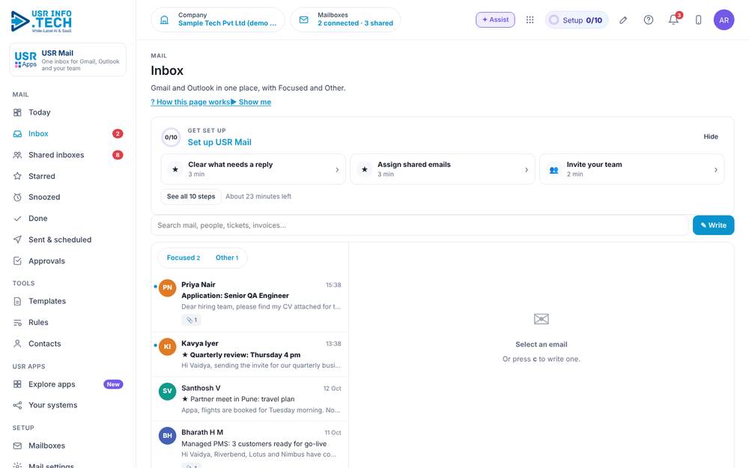Click the Show me link
The width and height of the screenshot is (749, 468).
(251, 102)
